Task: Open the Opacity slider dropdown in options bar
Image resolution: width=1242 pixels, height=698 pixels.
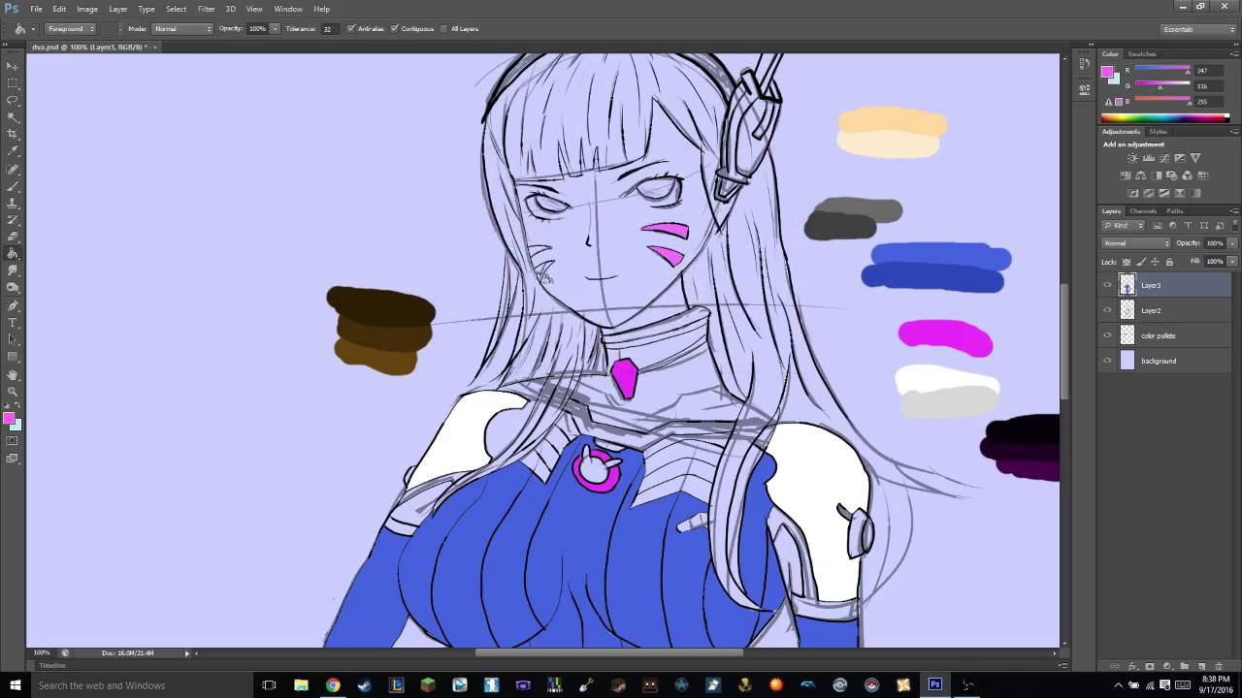Action: click(x=275, y=29)
